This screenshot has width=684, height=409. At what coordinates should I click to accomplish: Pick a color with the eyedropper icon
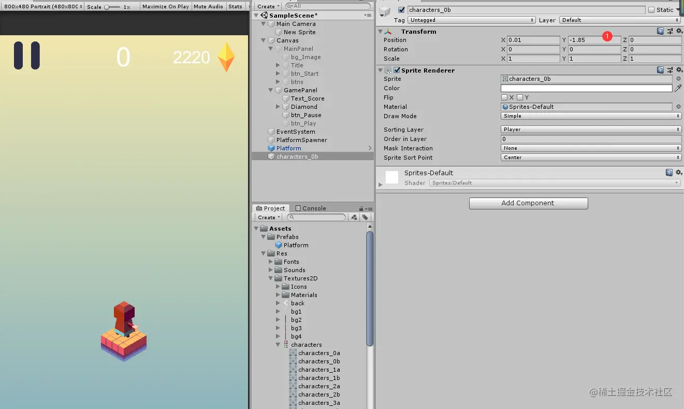tap(678, 88)
